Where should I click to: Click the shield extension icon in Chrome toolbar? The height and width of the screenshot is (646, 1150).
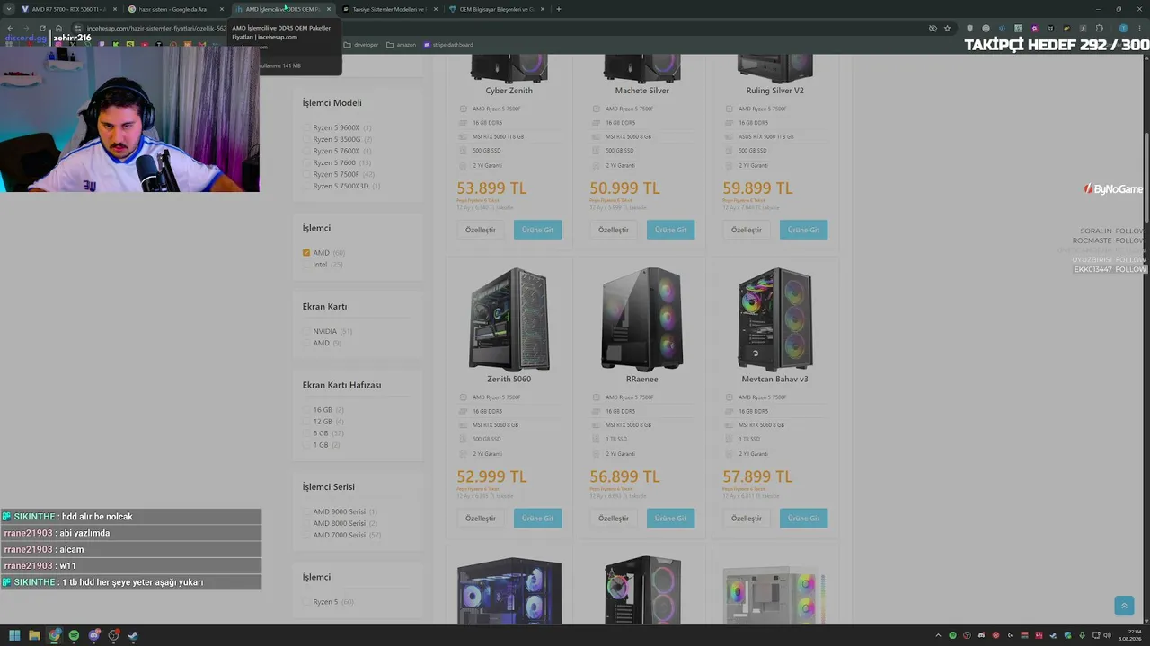click(969, 28)
